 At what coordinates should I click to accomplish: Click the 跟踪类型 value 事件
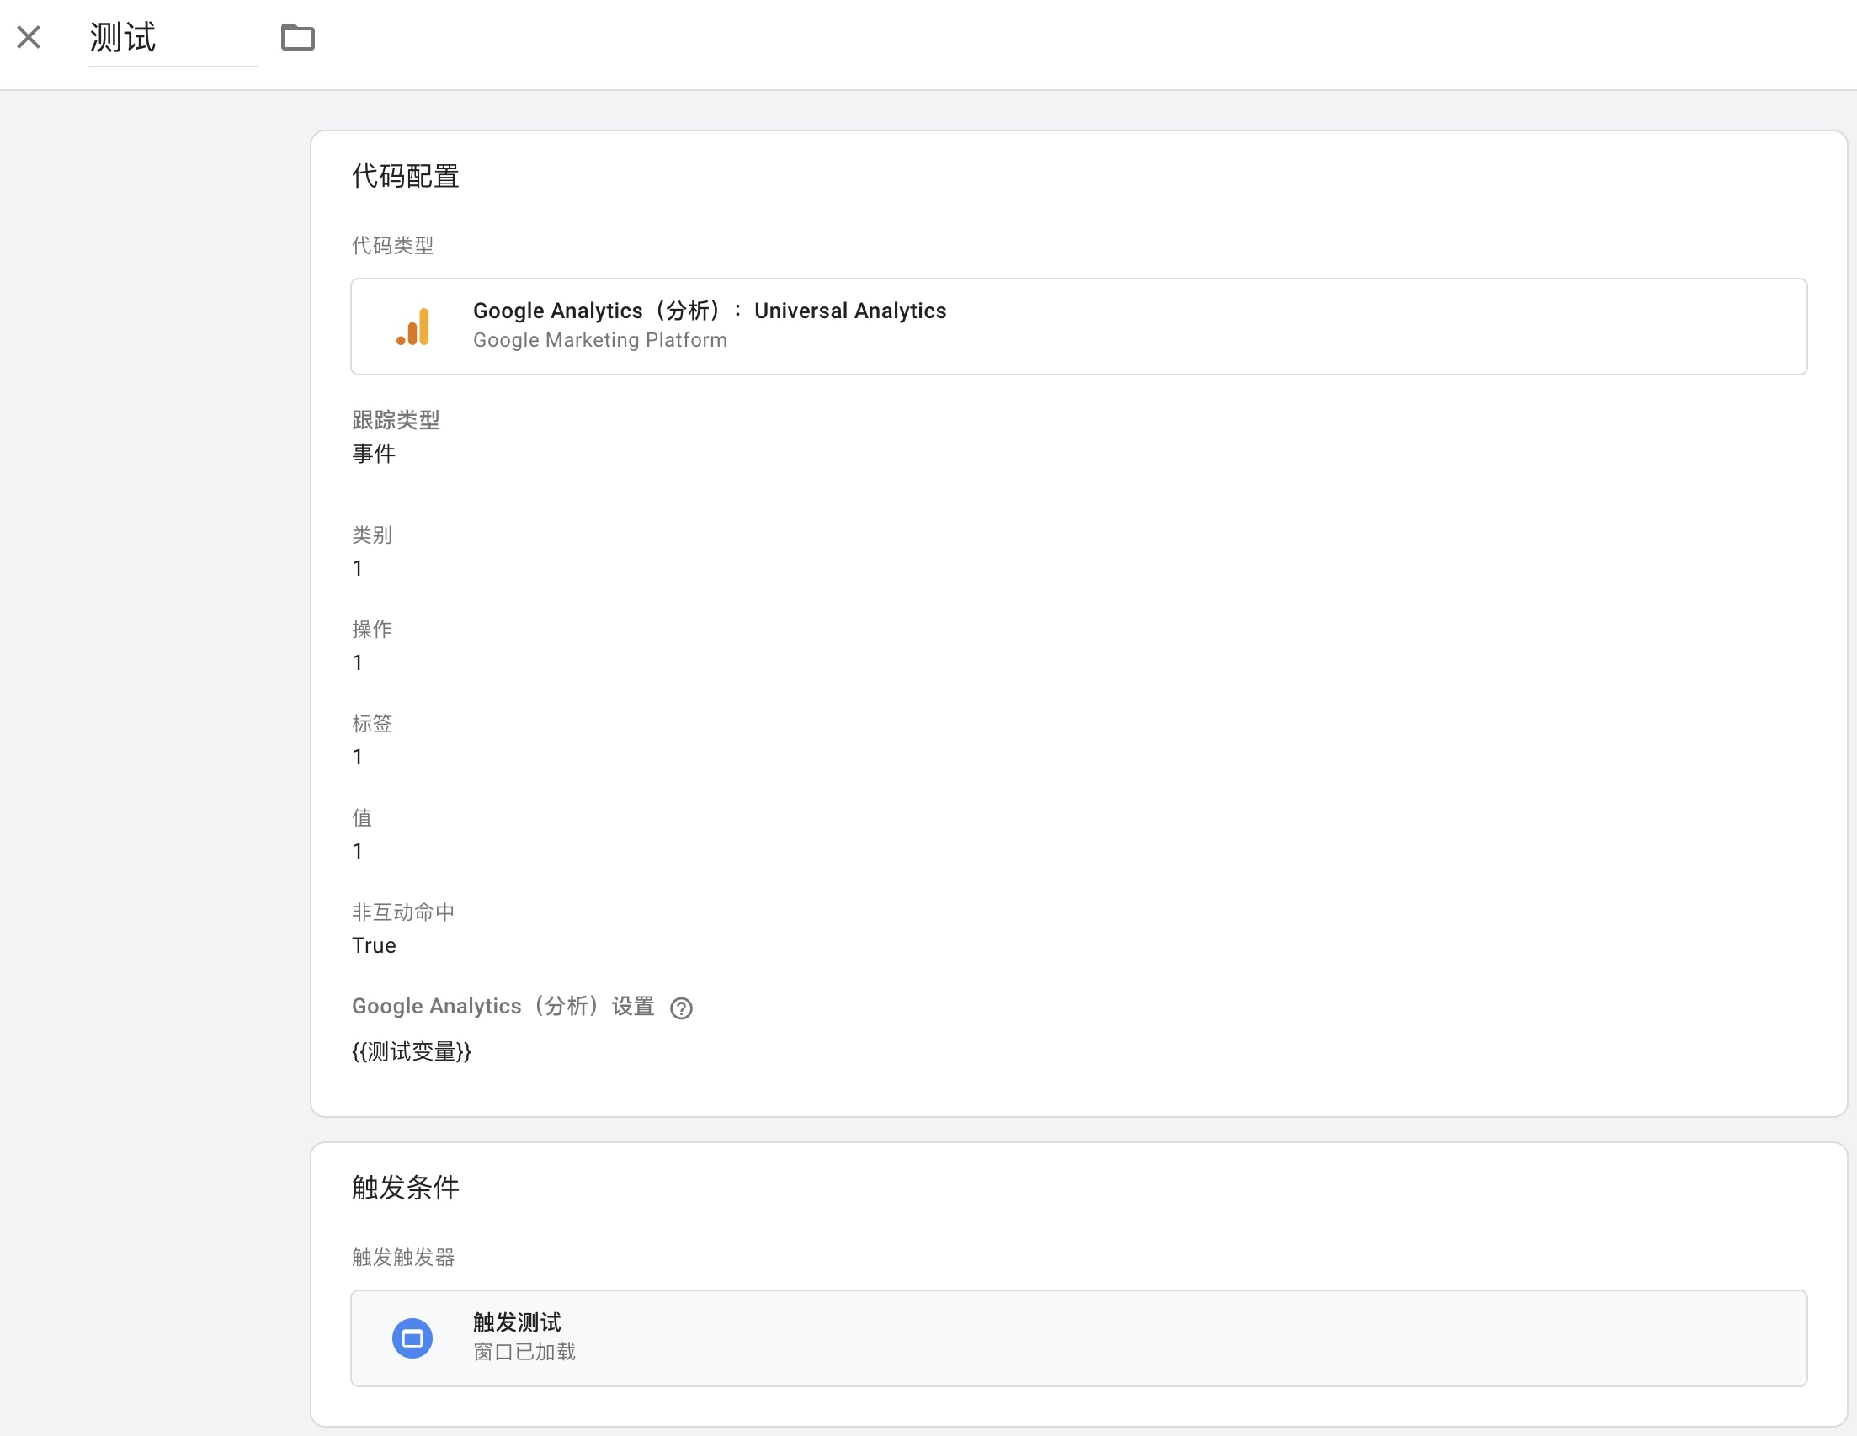tap(374, 454)
